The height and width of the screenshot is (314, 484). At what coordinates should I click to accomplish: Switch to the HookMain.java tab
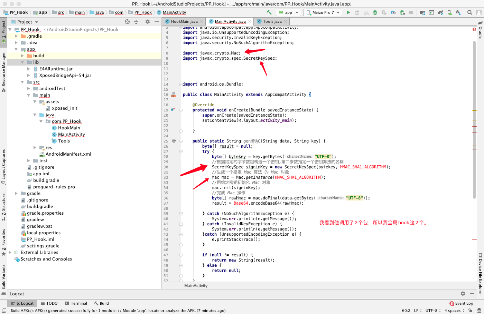[184, 21]
